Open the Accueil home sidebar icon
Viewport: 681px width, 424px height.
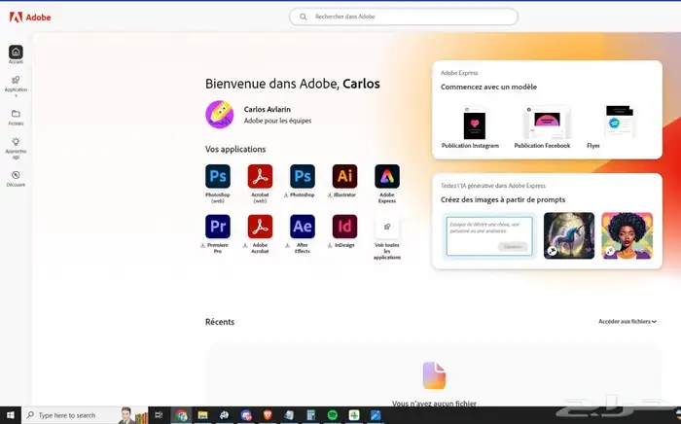click(16, 53)
